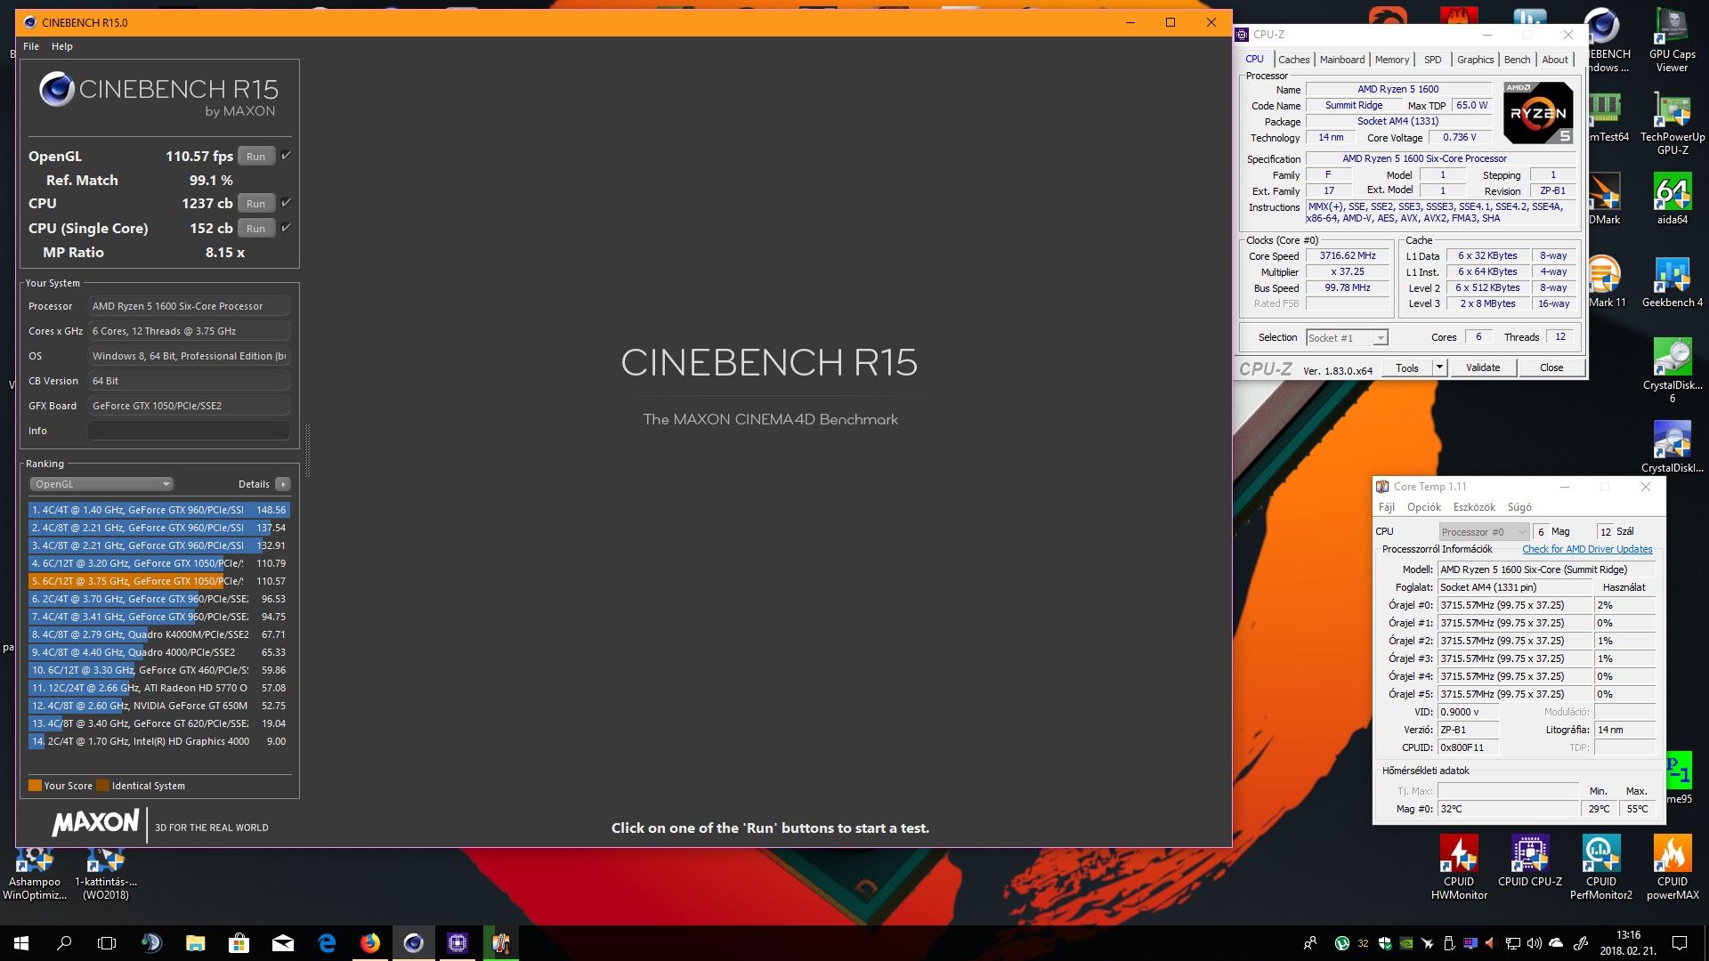Open Windows Defender tray icon
The height and width of the screenshot is (961, 1709).
point(1385,943)
